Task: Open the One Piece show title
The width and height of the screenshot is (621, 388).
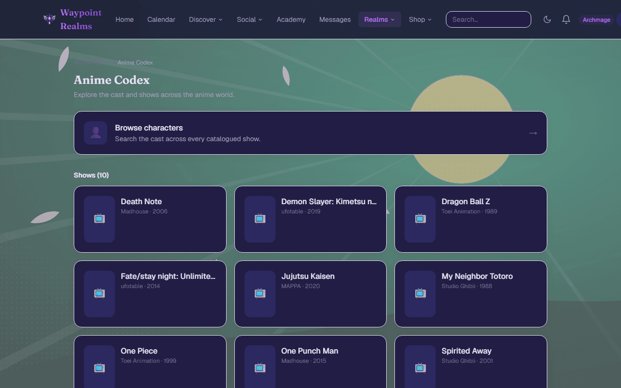Action: click(x=139, y=351)
